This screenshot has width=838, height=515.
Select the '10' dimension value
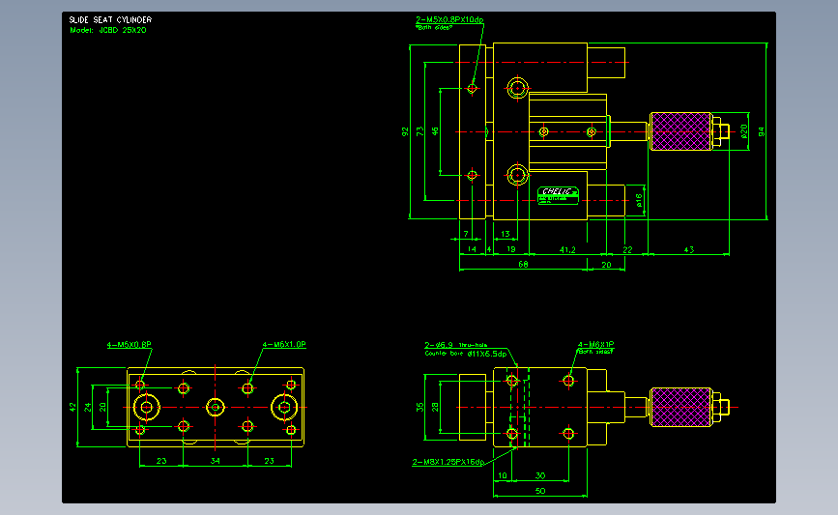pyautogui.click(x=503, y=475)
